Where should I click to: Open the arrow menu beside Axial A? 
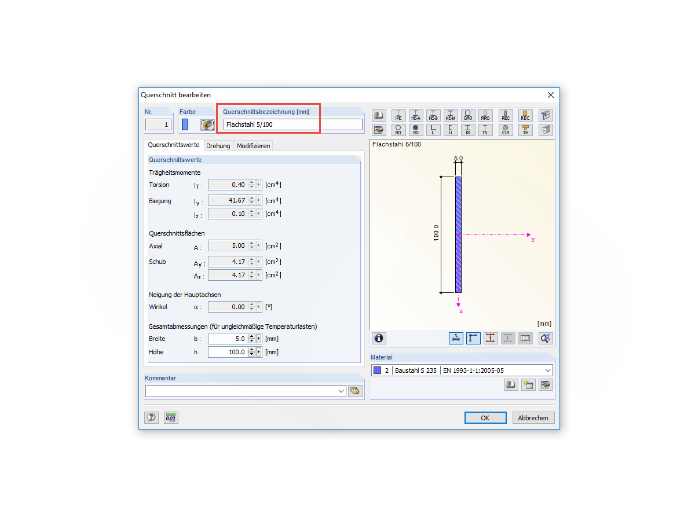point(259,246)
